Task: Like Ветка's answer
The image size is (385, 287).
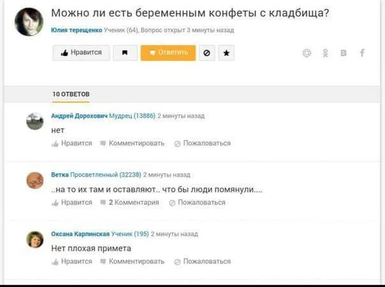Action: click(x=72, y=202)
